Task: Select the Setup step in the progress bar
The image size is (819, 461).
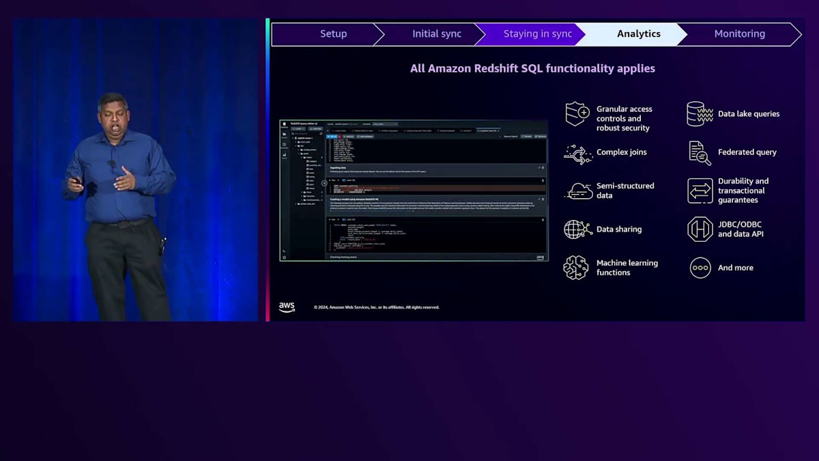Action: [x=328, y=34]
